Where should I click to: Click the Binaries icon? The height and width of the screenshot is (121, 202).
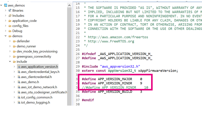10,10
